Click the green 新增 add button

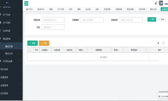click(x=32, y=43)
